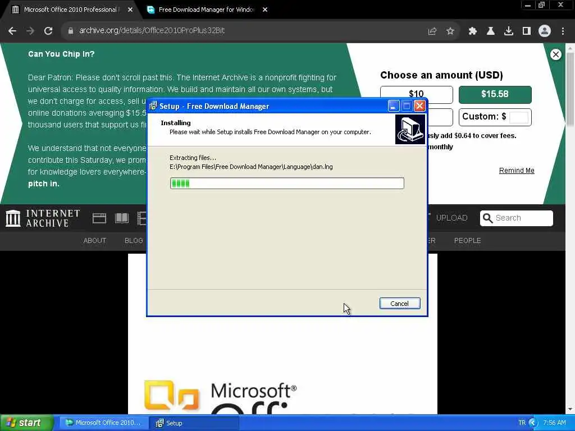Click the Chrome Labs flask icon

coord(490,31)
